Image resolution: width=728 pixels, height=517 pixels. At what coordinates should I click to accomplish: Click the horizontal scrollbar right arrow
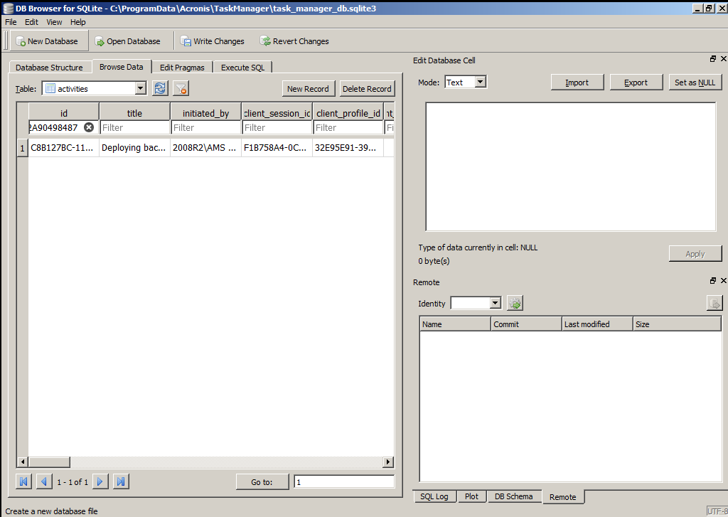389,462
